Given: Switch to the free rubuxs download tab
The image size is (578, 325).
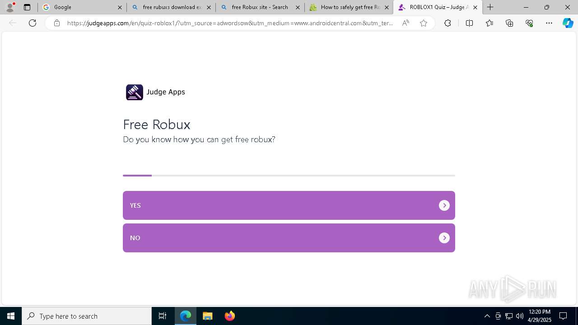Looking at the screenshot, I should [x=172, y=7].
